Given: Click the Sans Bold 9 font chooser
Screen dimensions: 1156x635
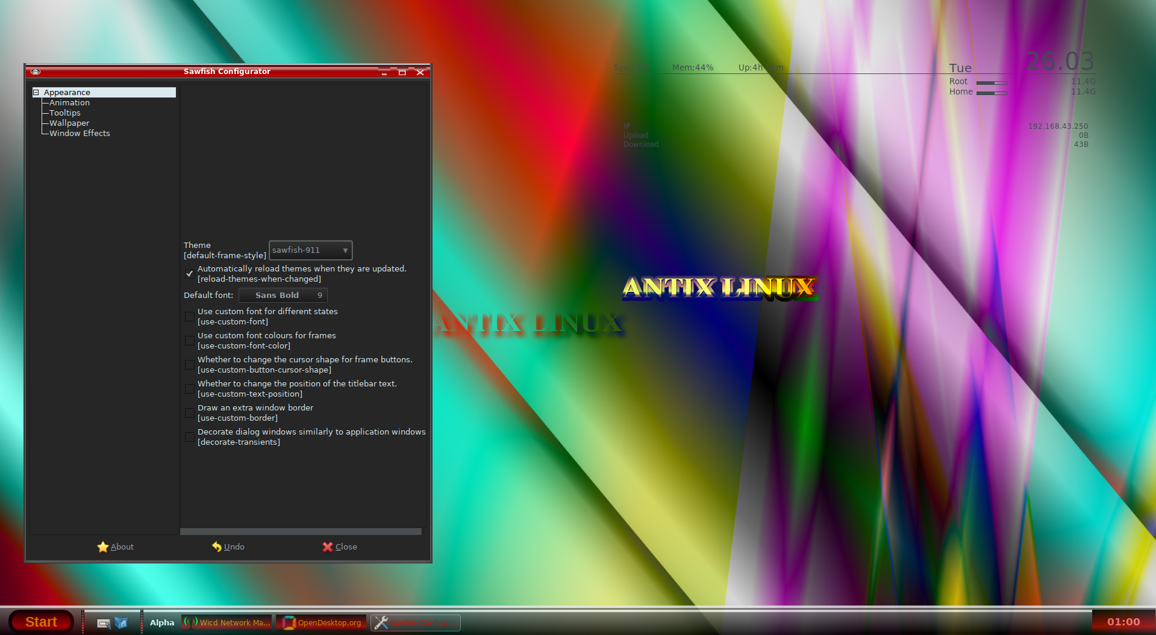Looking at the screenshot, I should [x=283, y=295].
